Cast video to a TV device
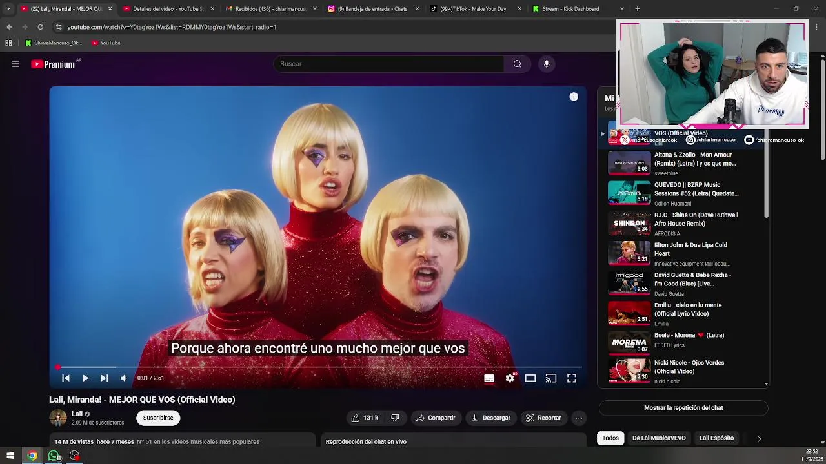This screenshot has width=826, height=464. pos(551,378)
